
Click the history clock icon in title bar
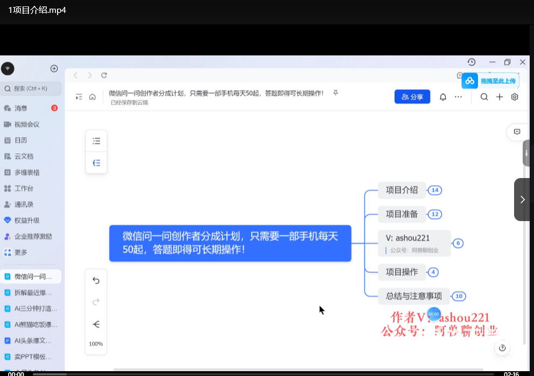coord(472,62)
